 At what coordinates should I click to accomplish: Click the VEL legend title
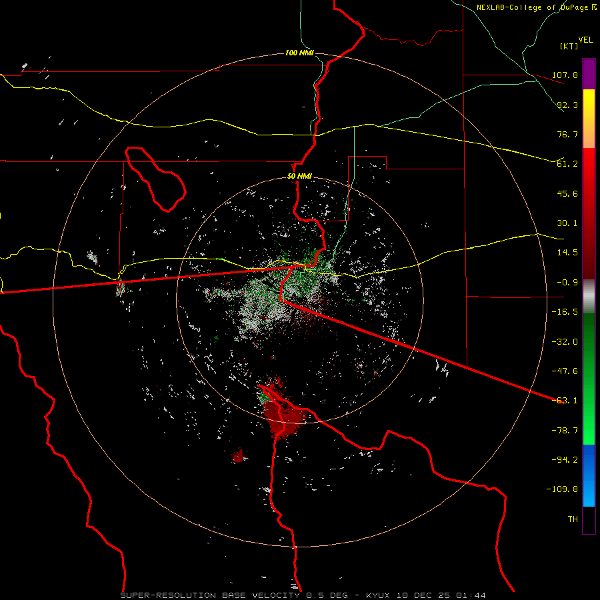(585, 40)
